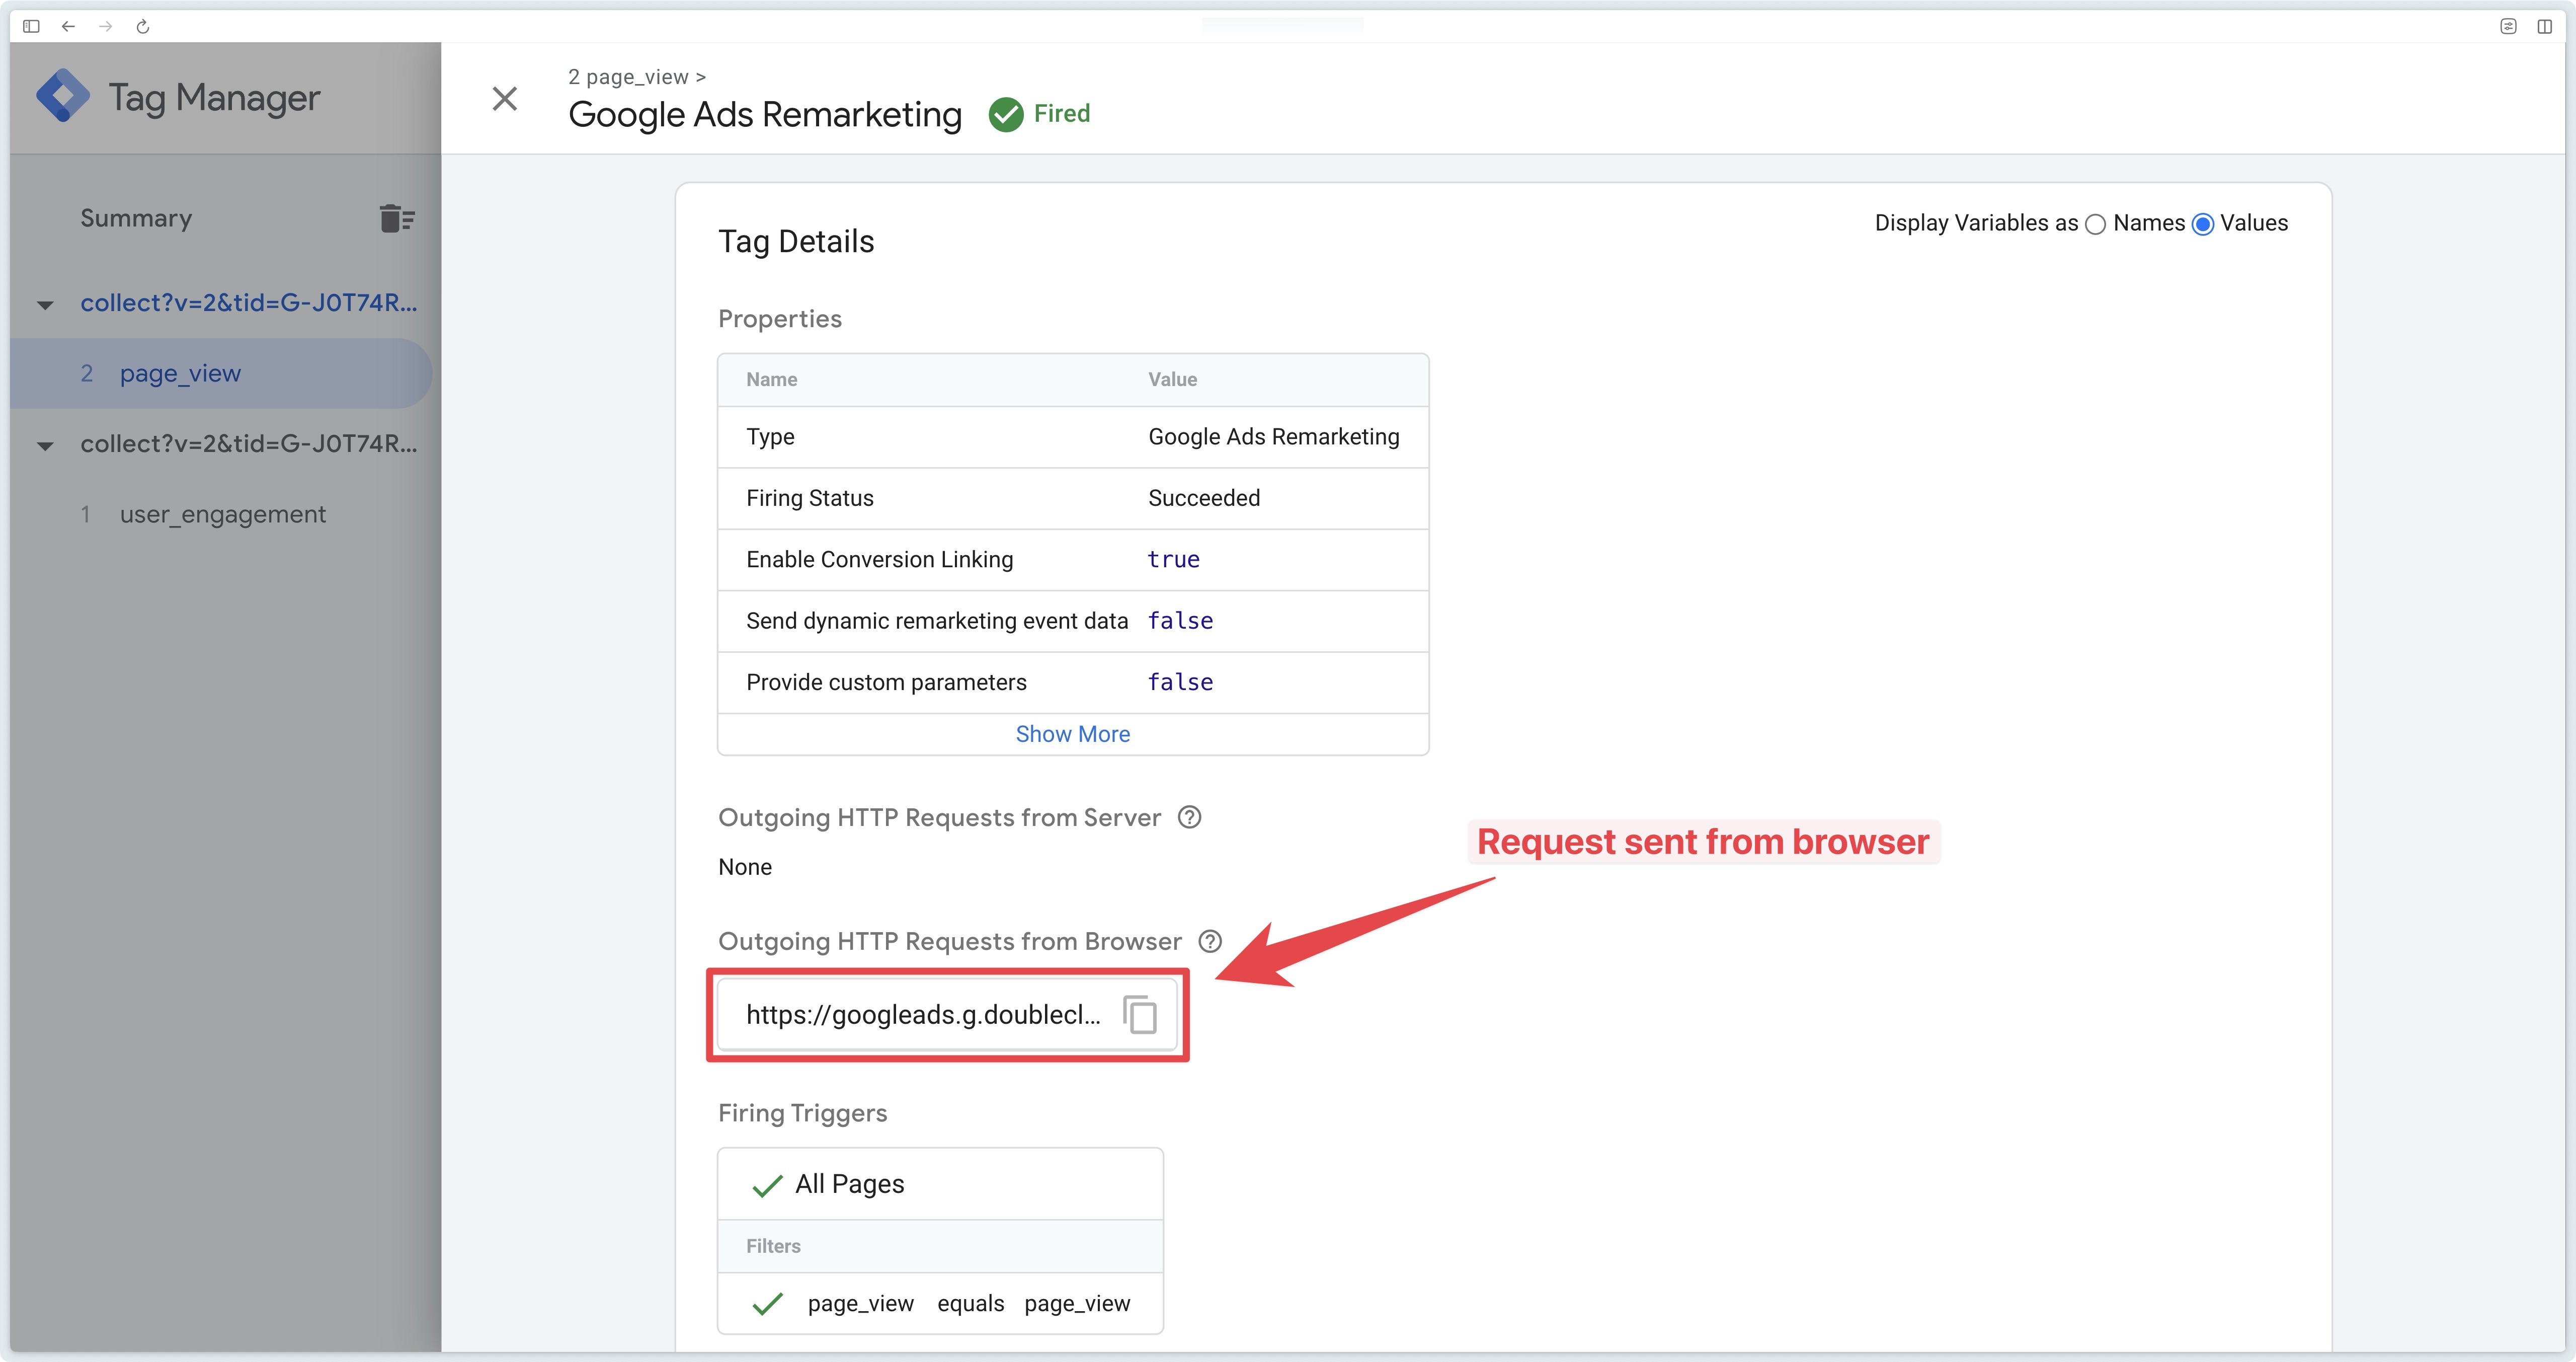Click the '2 page_view' breadcrumb
Viewport: 2576px width, 1362px height.
pyautogui.click(x=628, y=77)
